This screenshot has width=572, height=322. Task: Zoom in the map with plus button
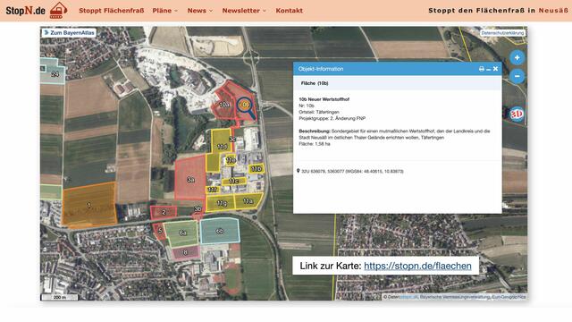pos(517,57)
